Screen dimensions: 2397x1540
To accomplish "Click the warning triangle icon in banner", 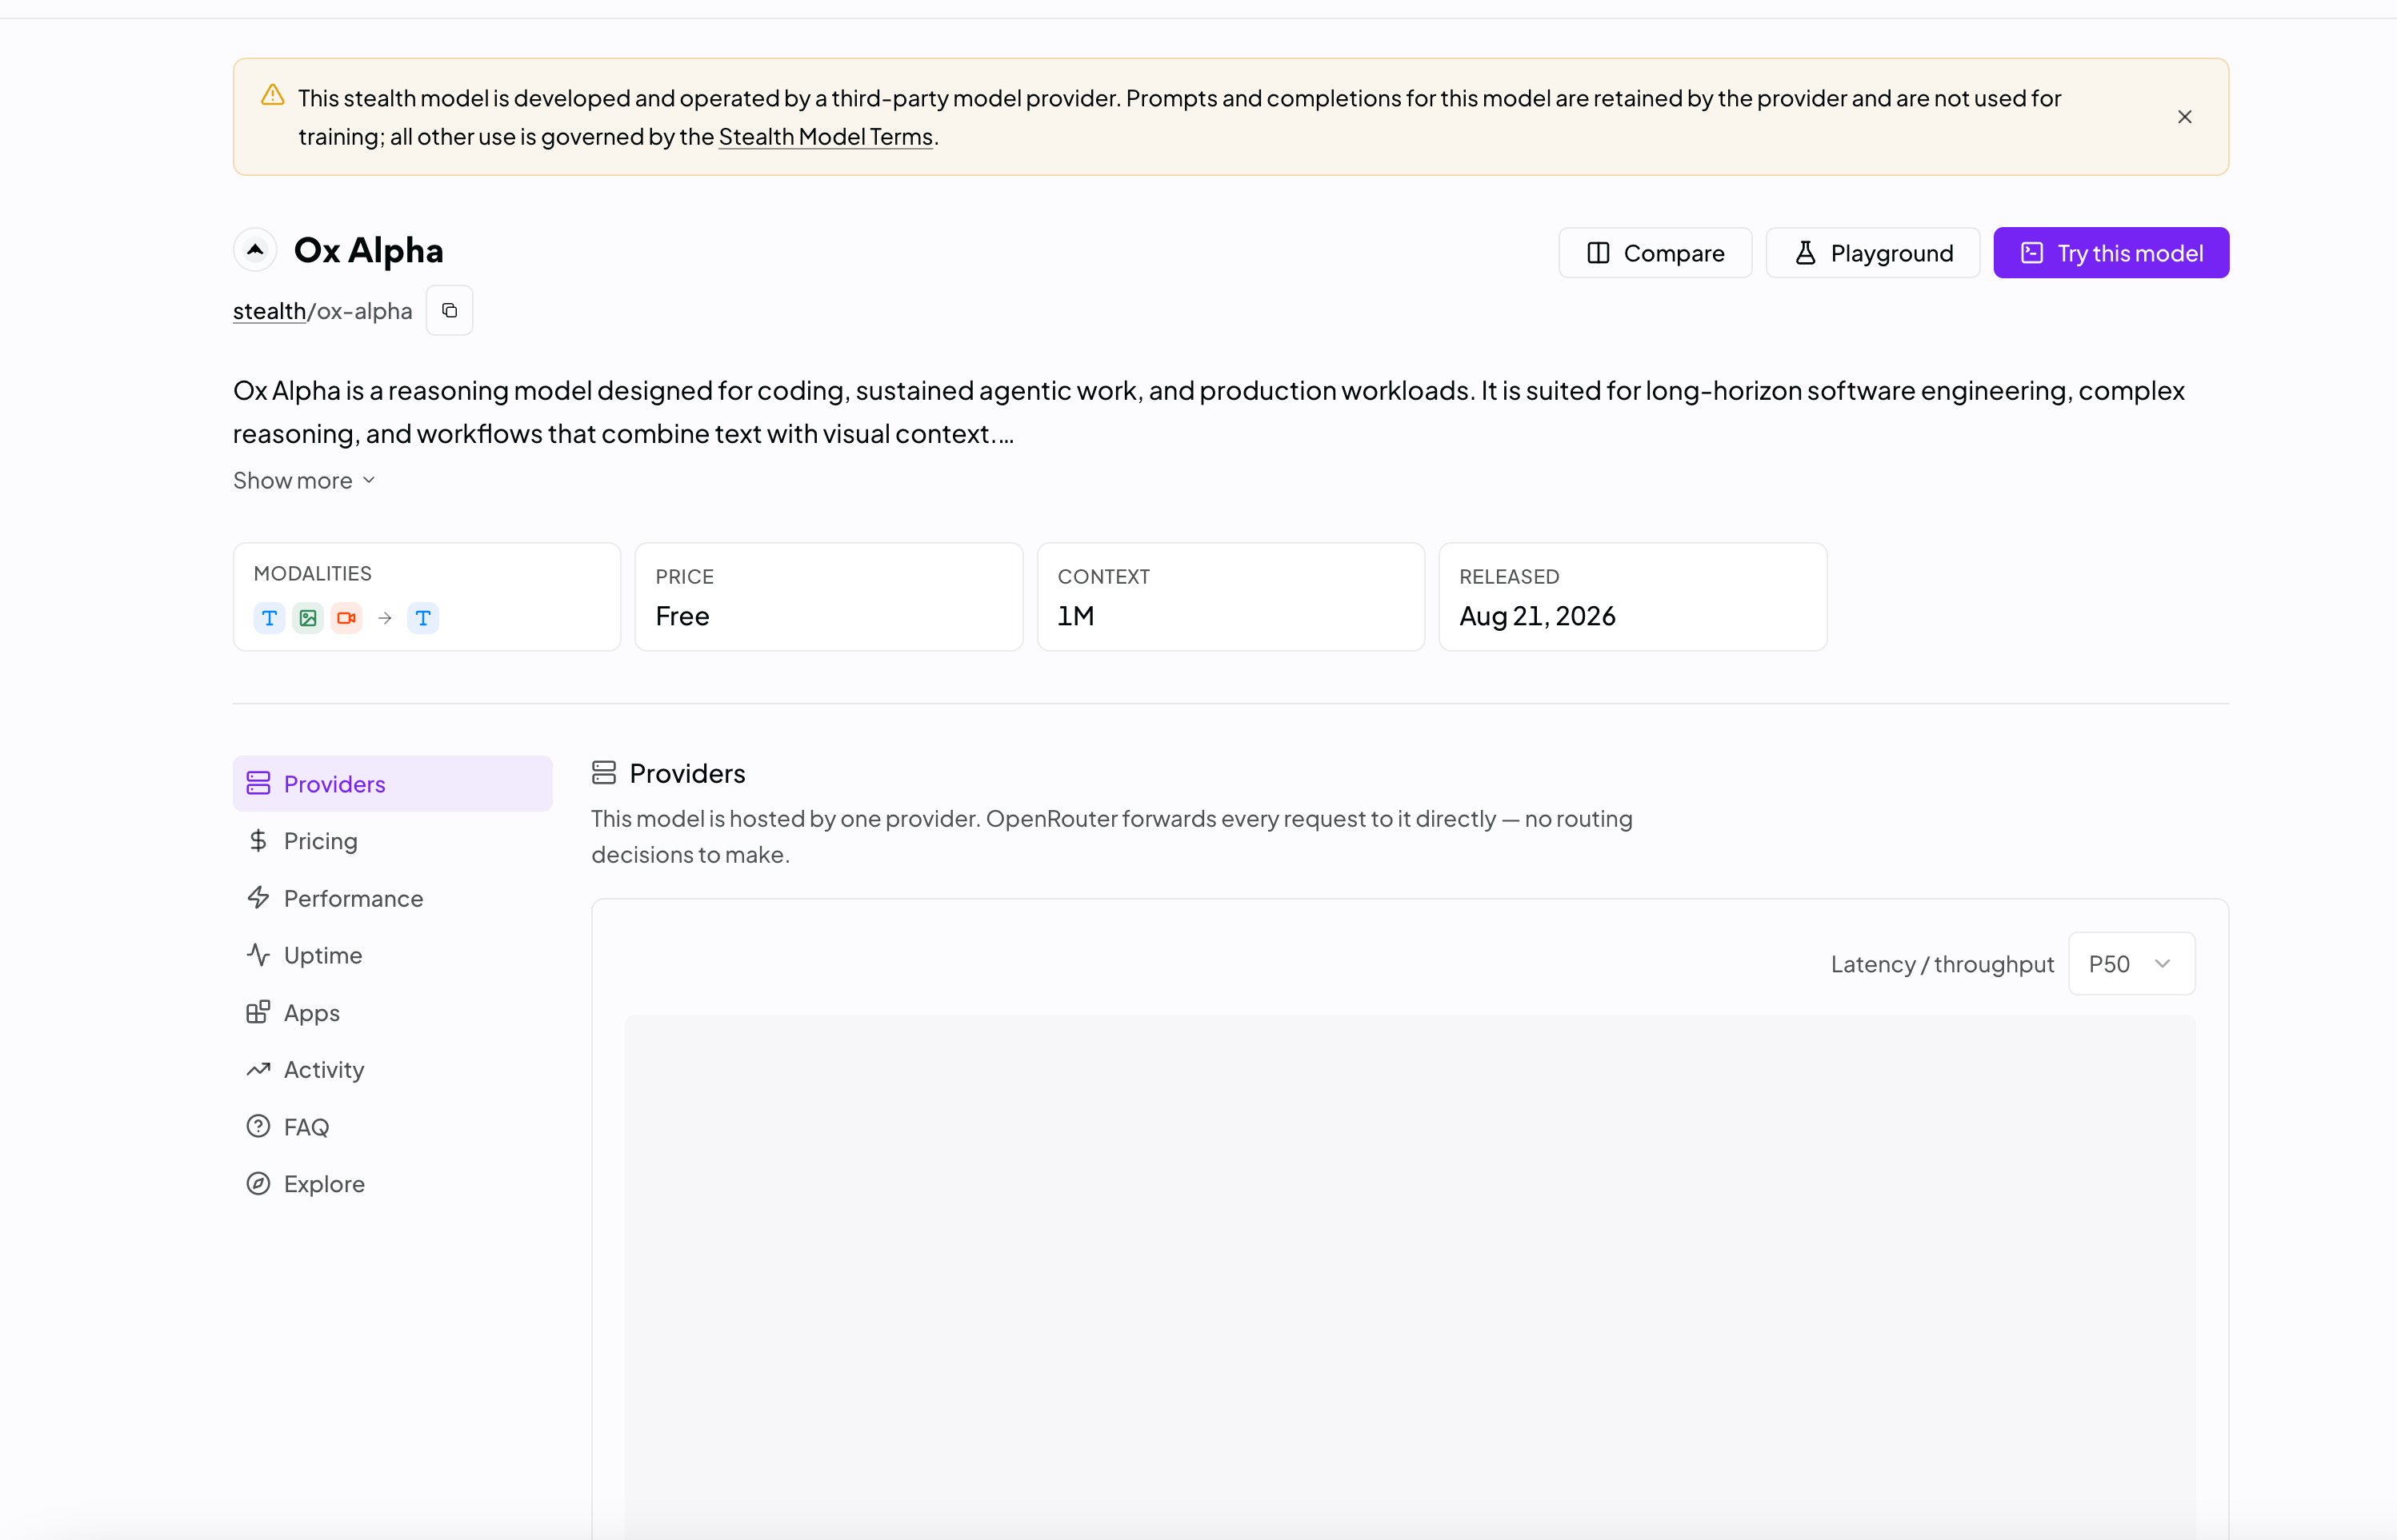I will tap(272, 95).
